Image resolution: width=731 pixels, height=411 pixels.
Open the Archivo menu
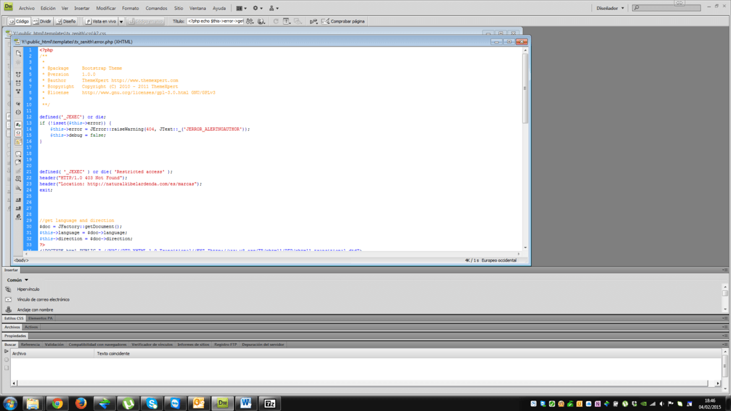click(x=27, y=8)
